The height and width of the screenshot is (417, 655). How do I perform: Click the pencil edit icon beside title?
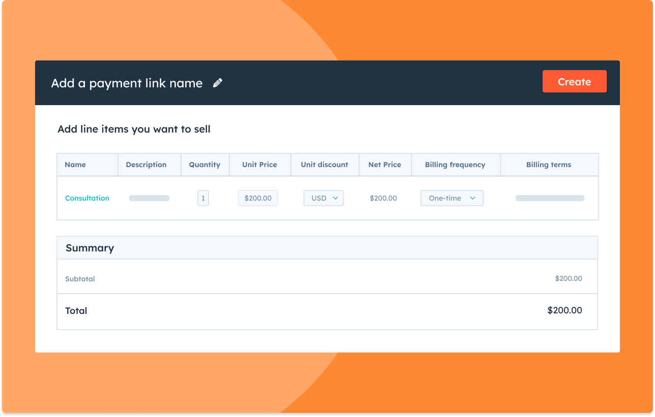(x=218, y=83)
